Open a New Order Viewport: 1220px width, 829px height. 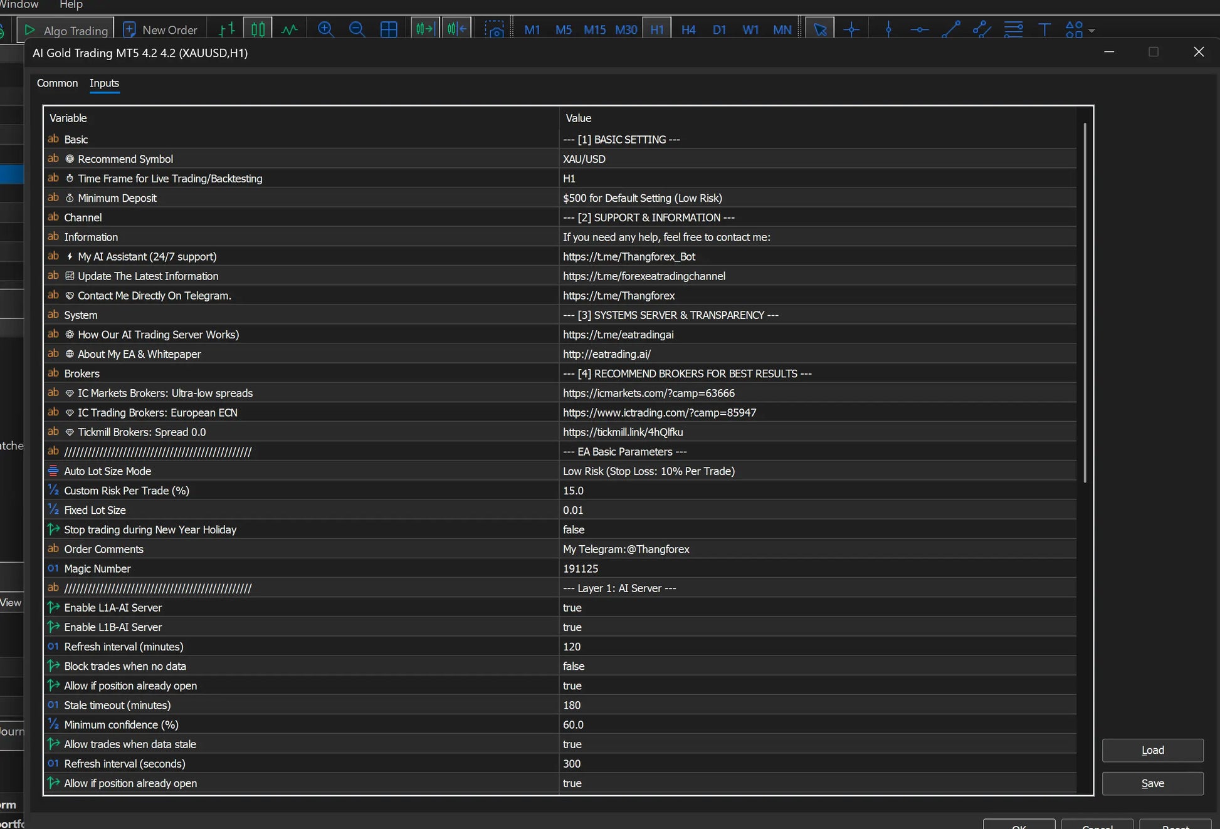[x=160, y=29]
